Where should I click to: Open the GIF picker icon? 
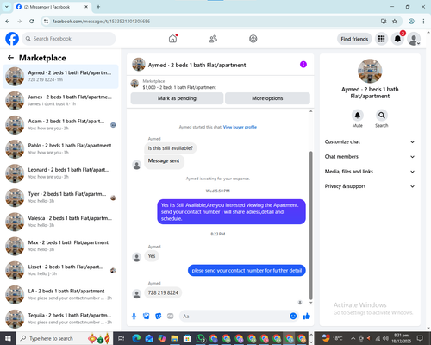pyautogui.click(x=171, y=317)
